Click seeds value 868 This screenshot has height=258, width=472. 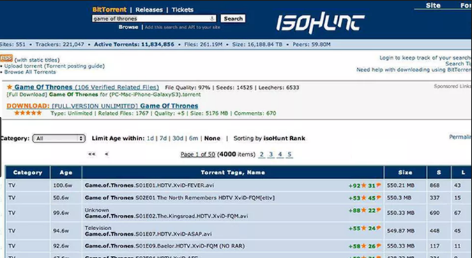click(x=434, y=186)
